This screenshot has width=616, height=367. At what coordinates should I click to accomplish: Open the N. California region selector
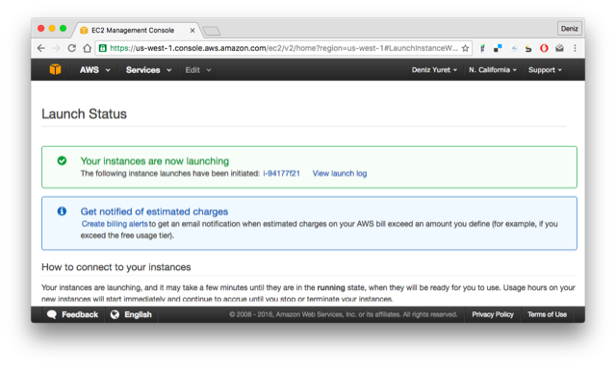[493, 70]
